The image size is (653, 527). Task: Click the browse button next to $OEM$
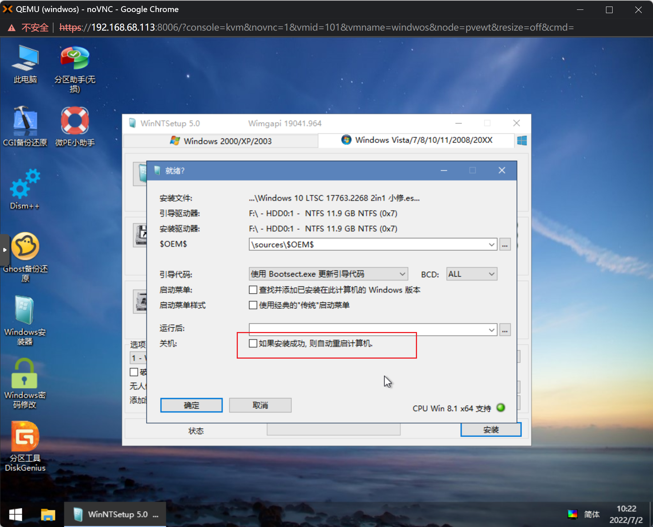pos(505,245)
